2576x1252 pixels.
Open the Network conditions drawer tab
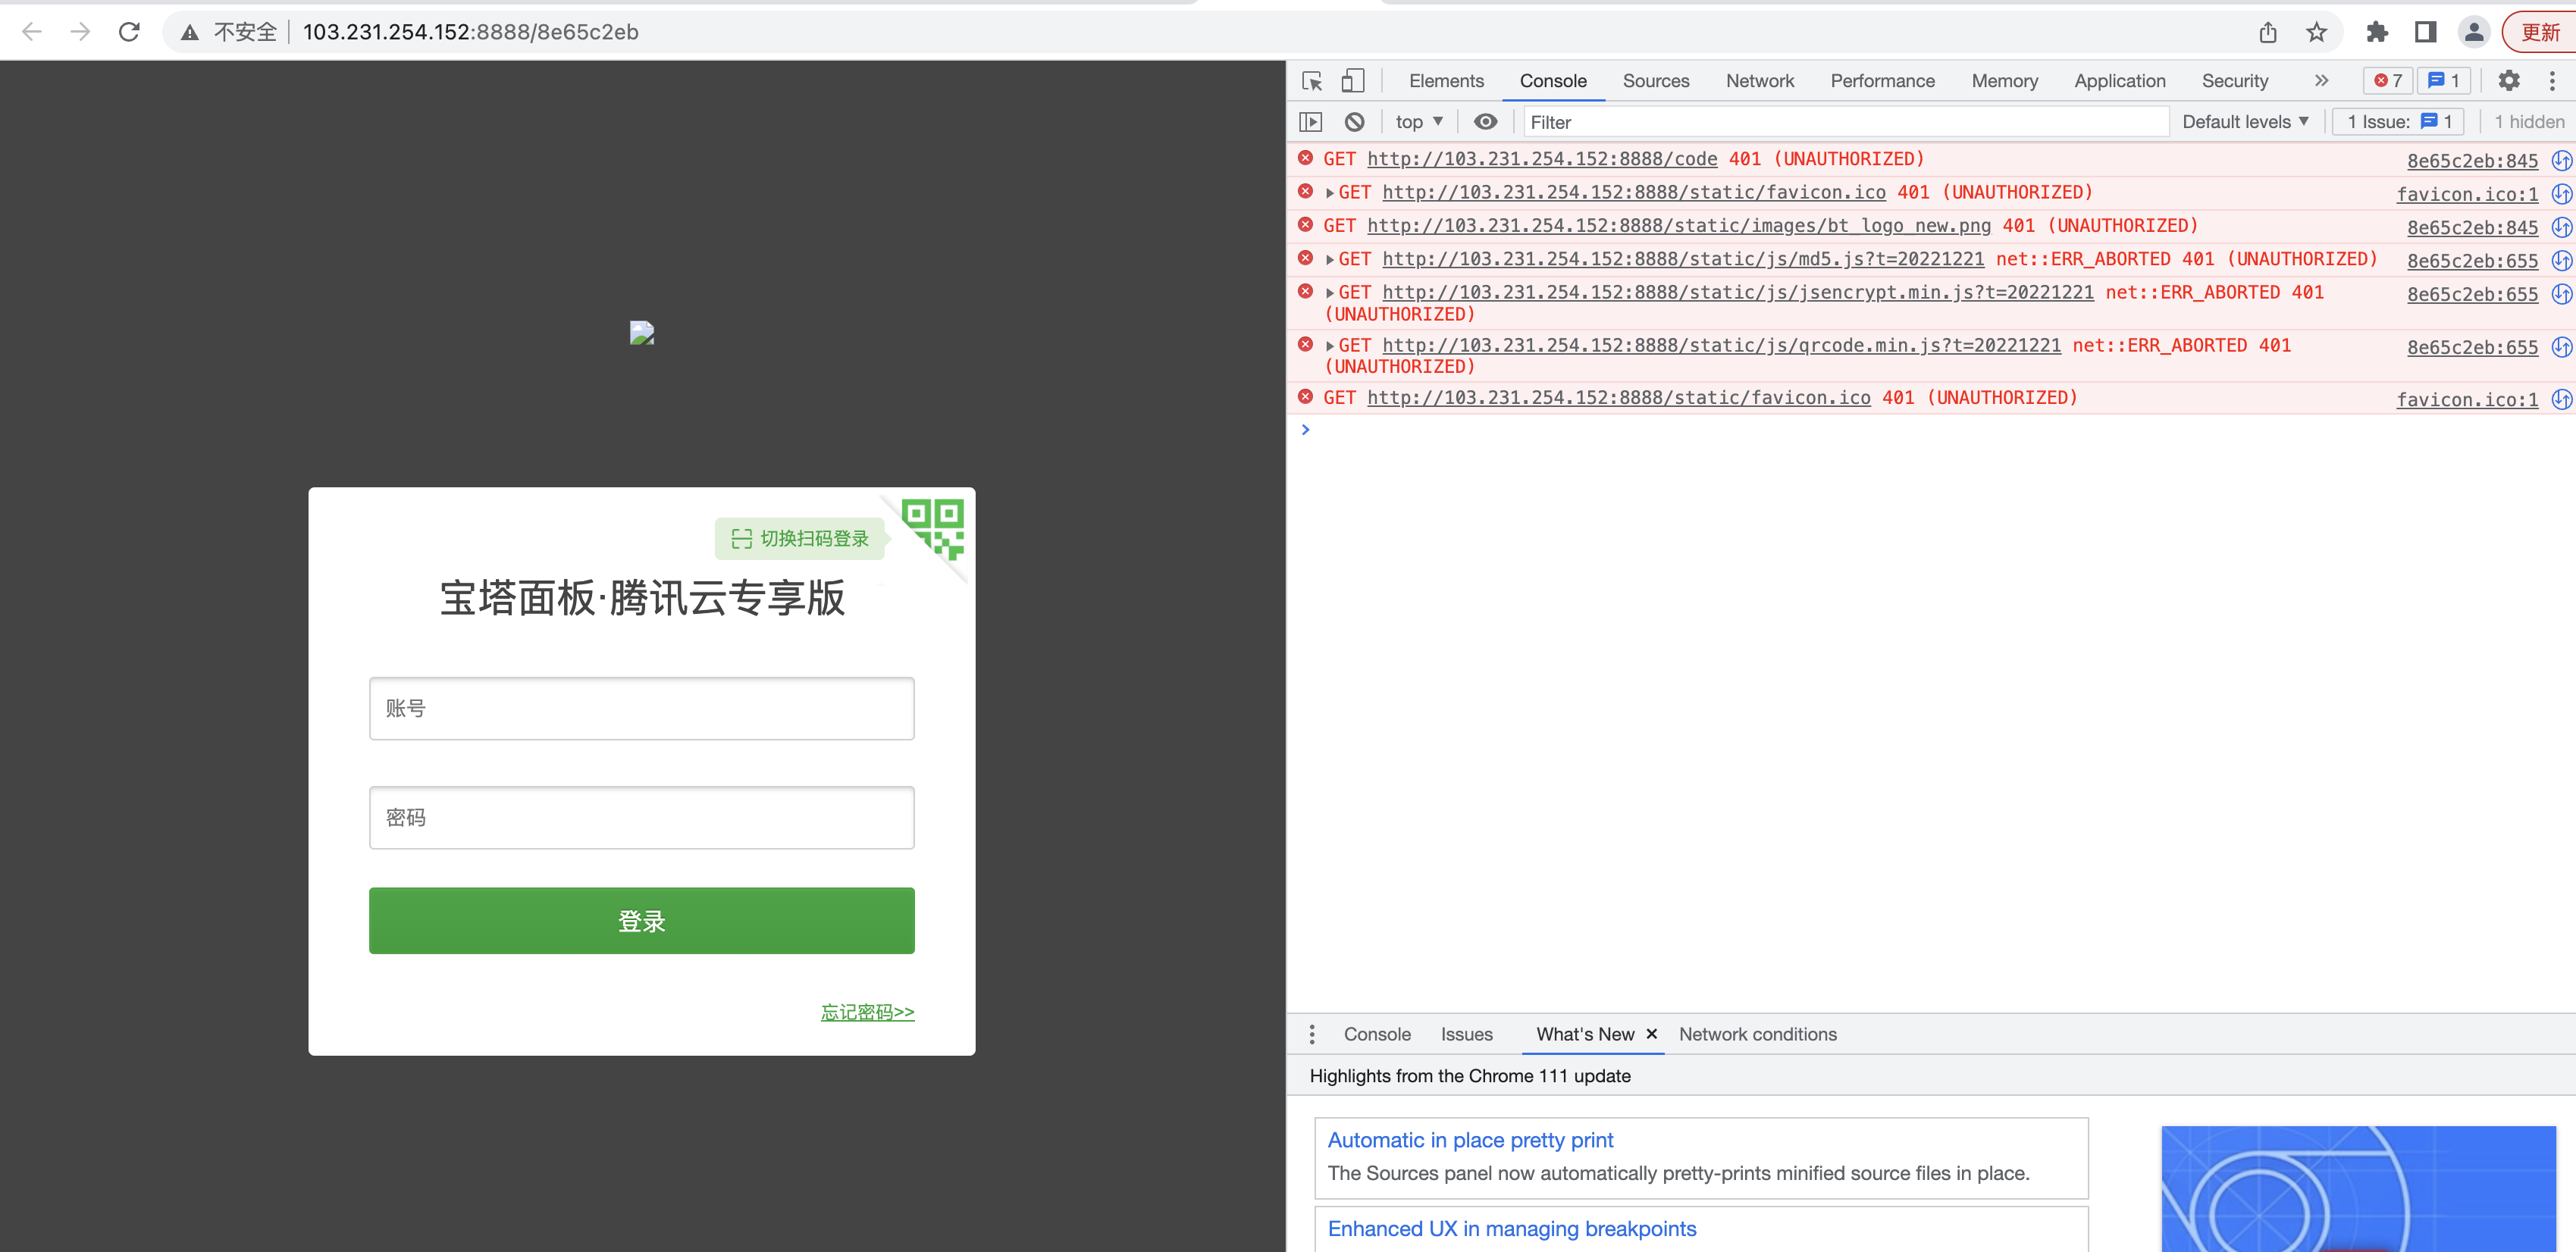pyautogui.click(x=1757, y=1034)
